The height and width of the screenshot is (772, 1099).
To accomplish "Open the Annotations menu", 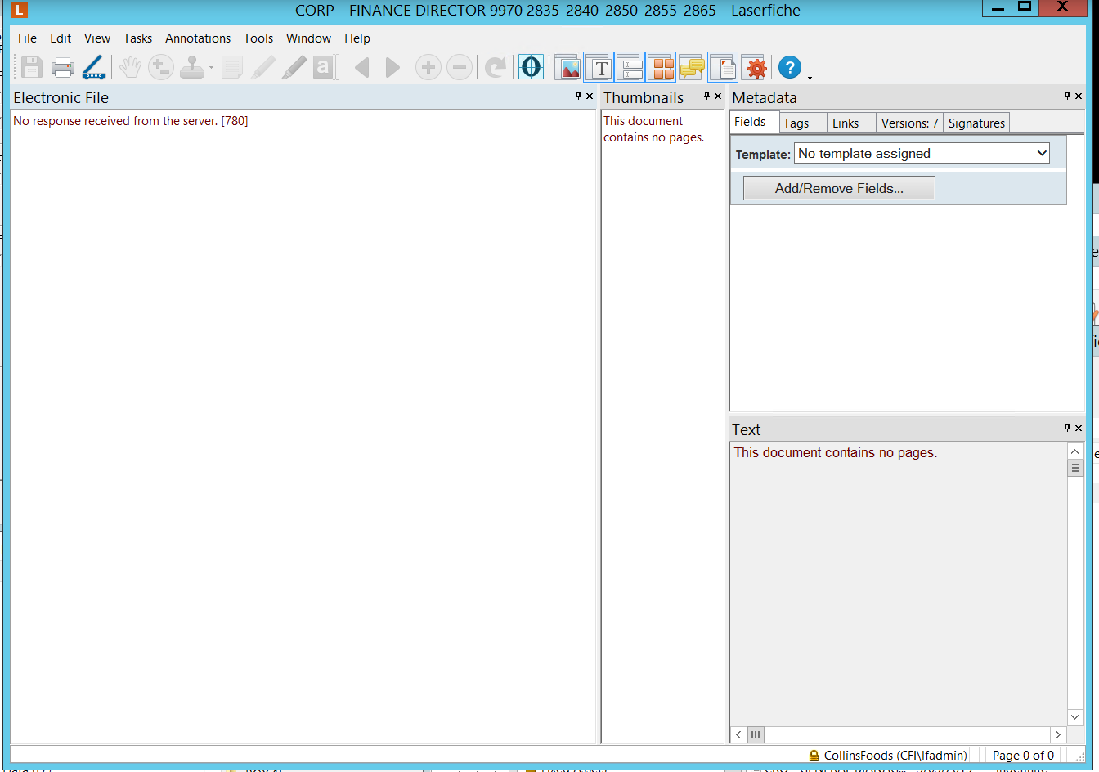I will pyautogui.click(x=198, y=38).
